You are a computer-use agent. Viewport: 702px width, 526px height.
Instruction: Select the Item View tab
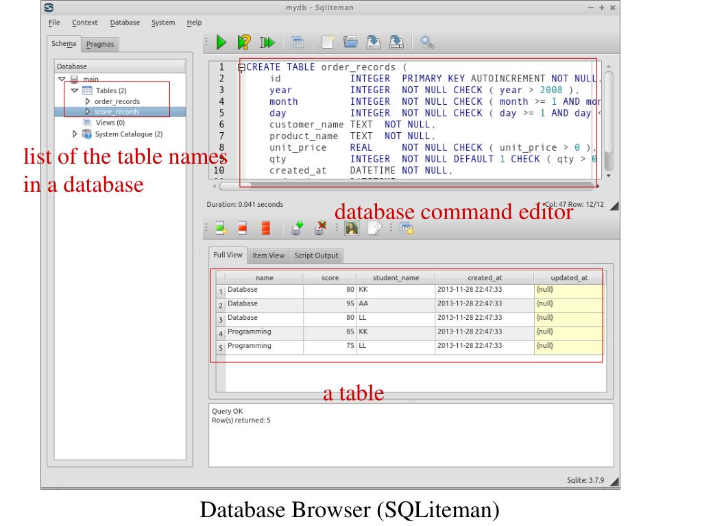268,255
